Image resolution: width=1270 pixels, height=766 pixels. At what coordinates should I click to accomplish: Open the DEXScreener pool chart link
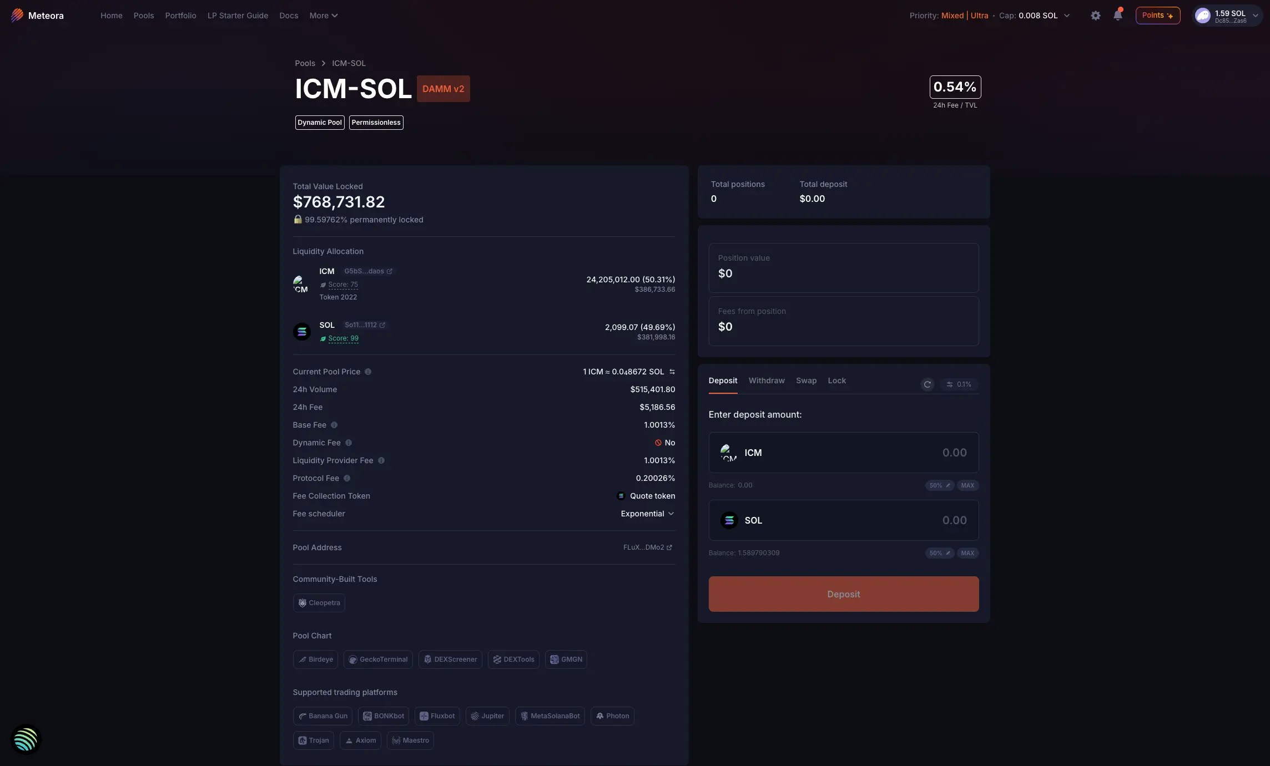click(x=450, y=660)
